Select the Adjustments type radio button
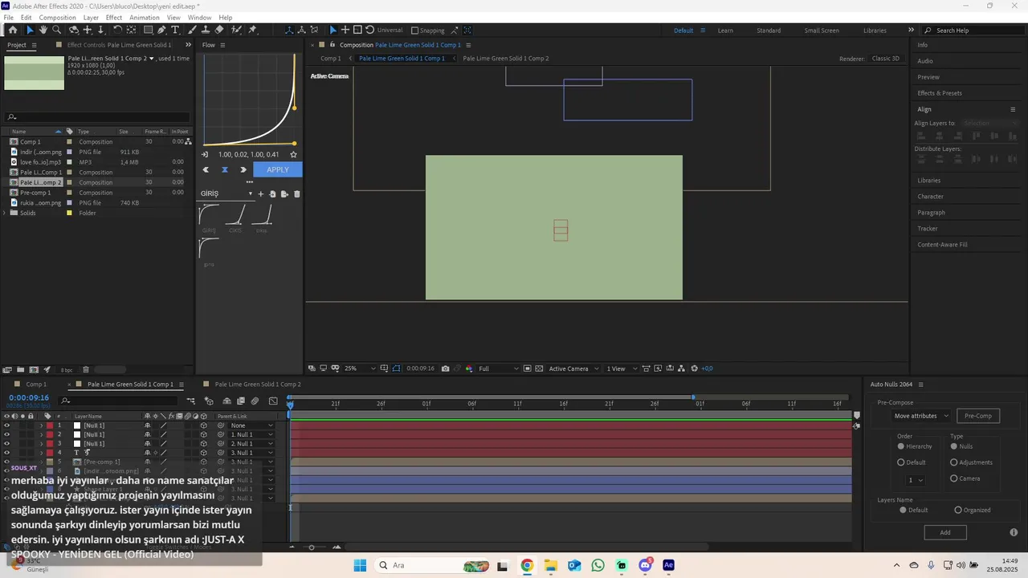1028x578 pixels. click(x=954, y=462)
